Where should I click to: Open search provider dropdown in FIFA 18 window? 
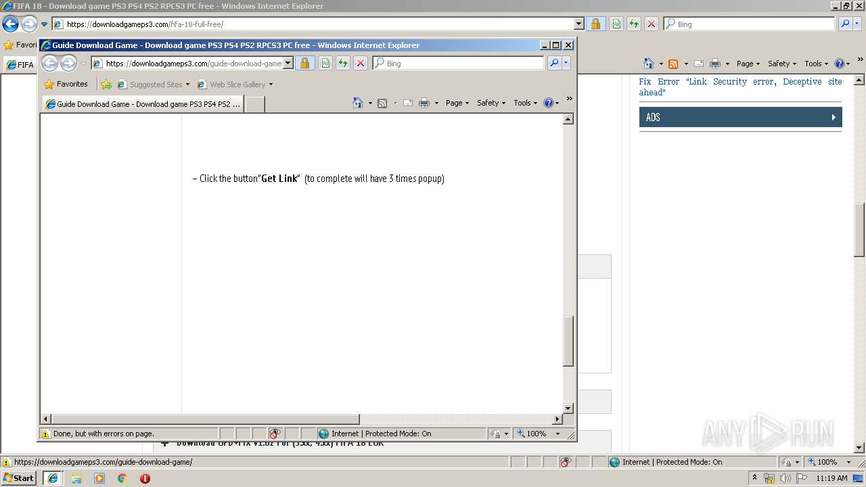coord(858,24)
